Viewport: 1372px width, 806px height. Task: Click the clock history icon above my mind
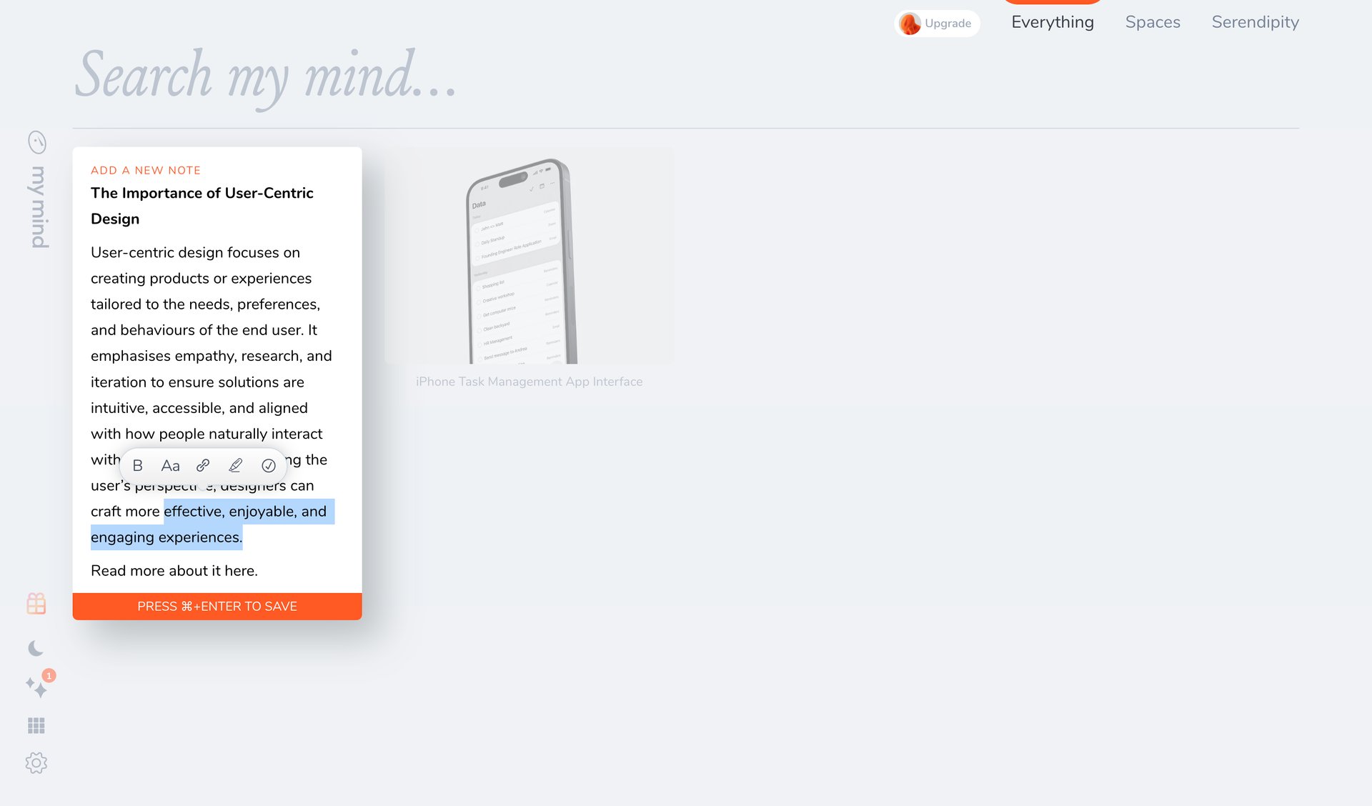tap(36, 144)
